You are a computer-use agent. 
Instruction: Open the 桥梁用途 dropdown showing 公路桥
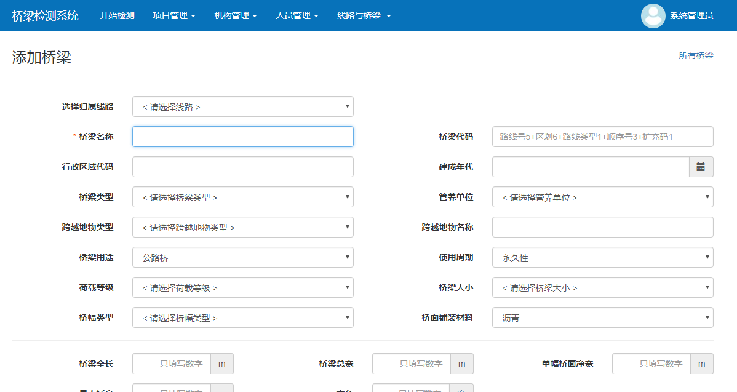tap(242, 257)
